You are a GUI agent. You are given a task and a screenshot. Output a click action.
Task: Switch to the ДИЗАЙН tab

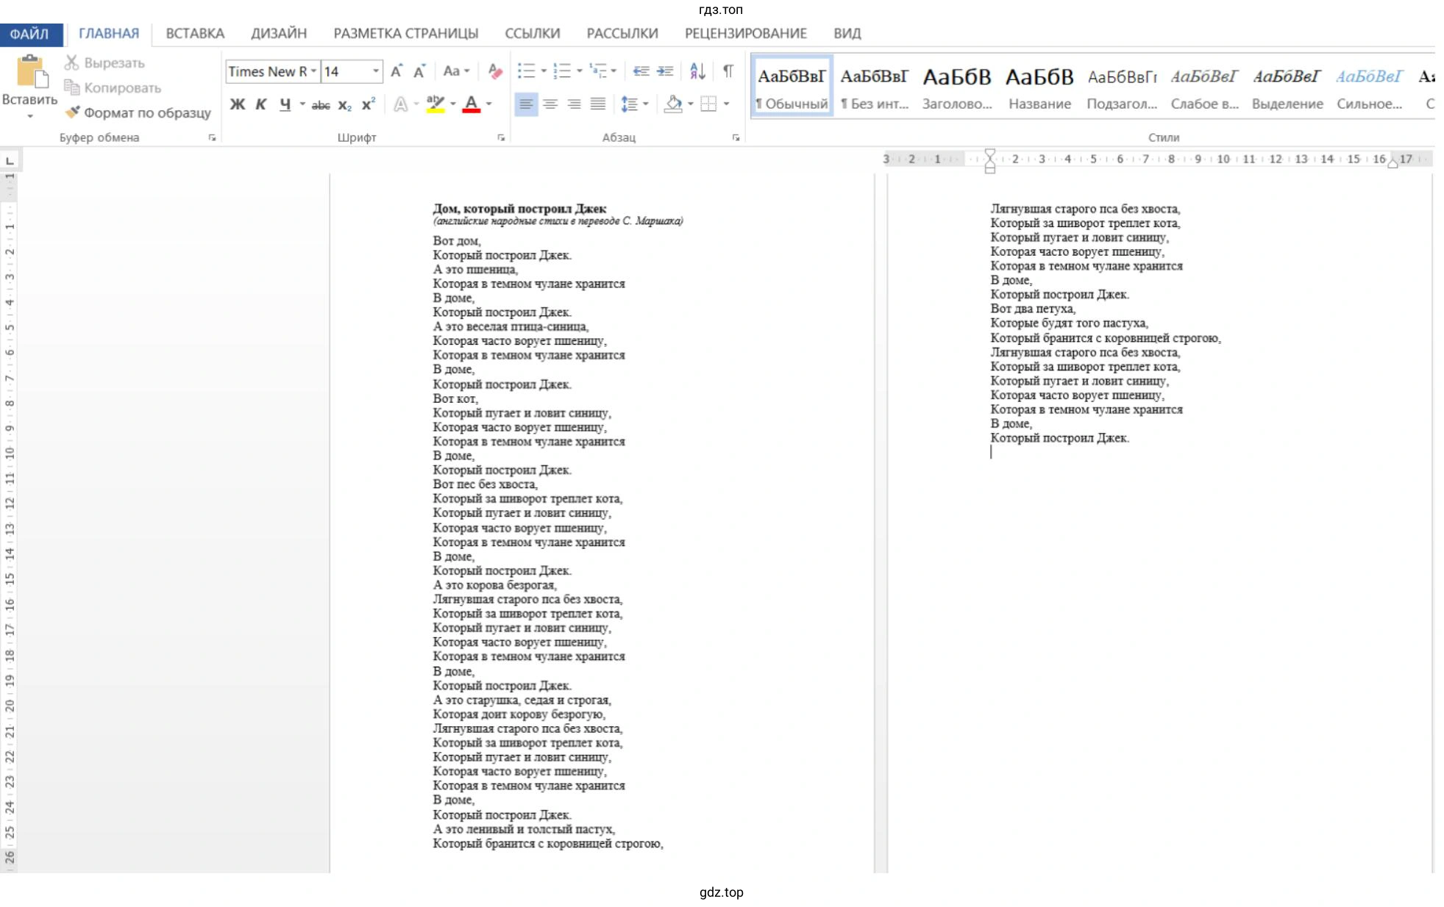coord(279,34)
